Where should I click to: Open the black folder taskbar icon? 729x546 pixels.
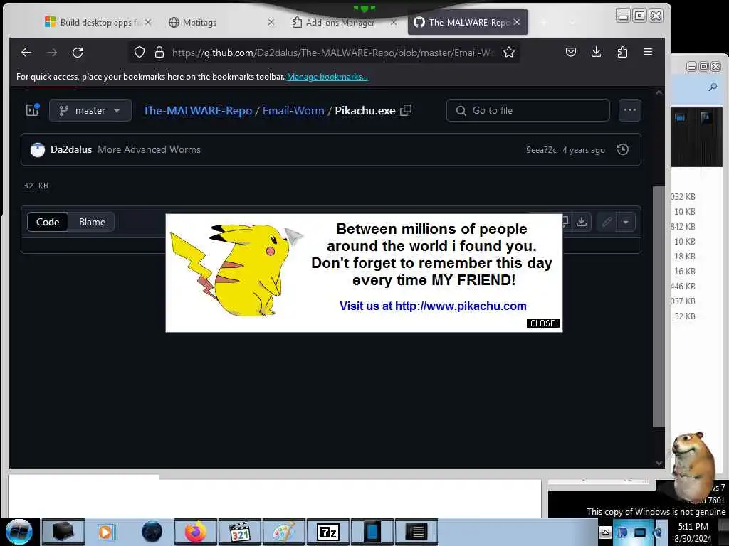(63, 532)
